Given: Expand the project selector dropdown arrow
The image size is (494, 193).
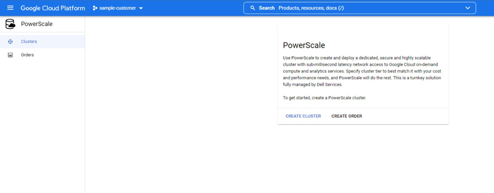Looking at the screenshot, I should [141, 8].
